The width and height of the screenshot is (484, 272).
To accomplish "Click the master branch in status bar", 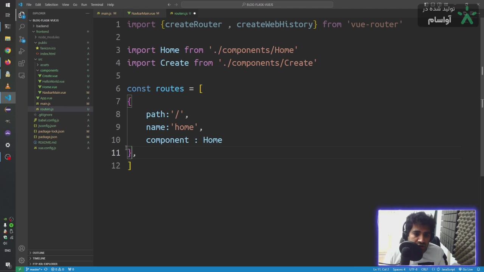I will coord(35,269).
